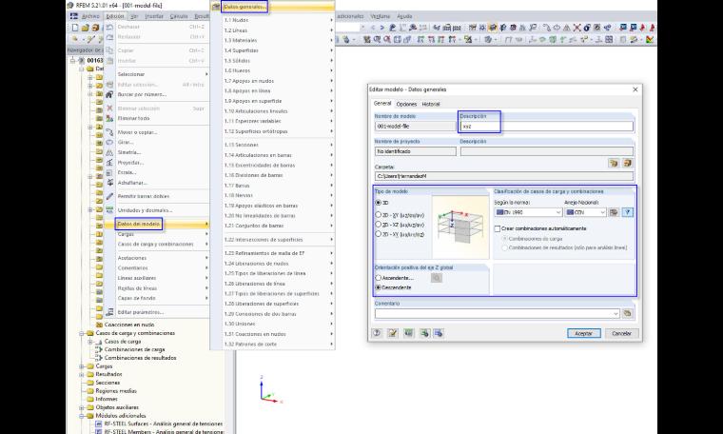
Task: Select Secciones in navigator tree
Action: click(x=107, y=383)
